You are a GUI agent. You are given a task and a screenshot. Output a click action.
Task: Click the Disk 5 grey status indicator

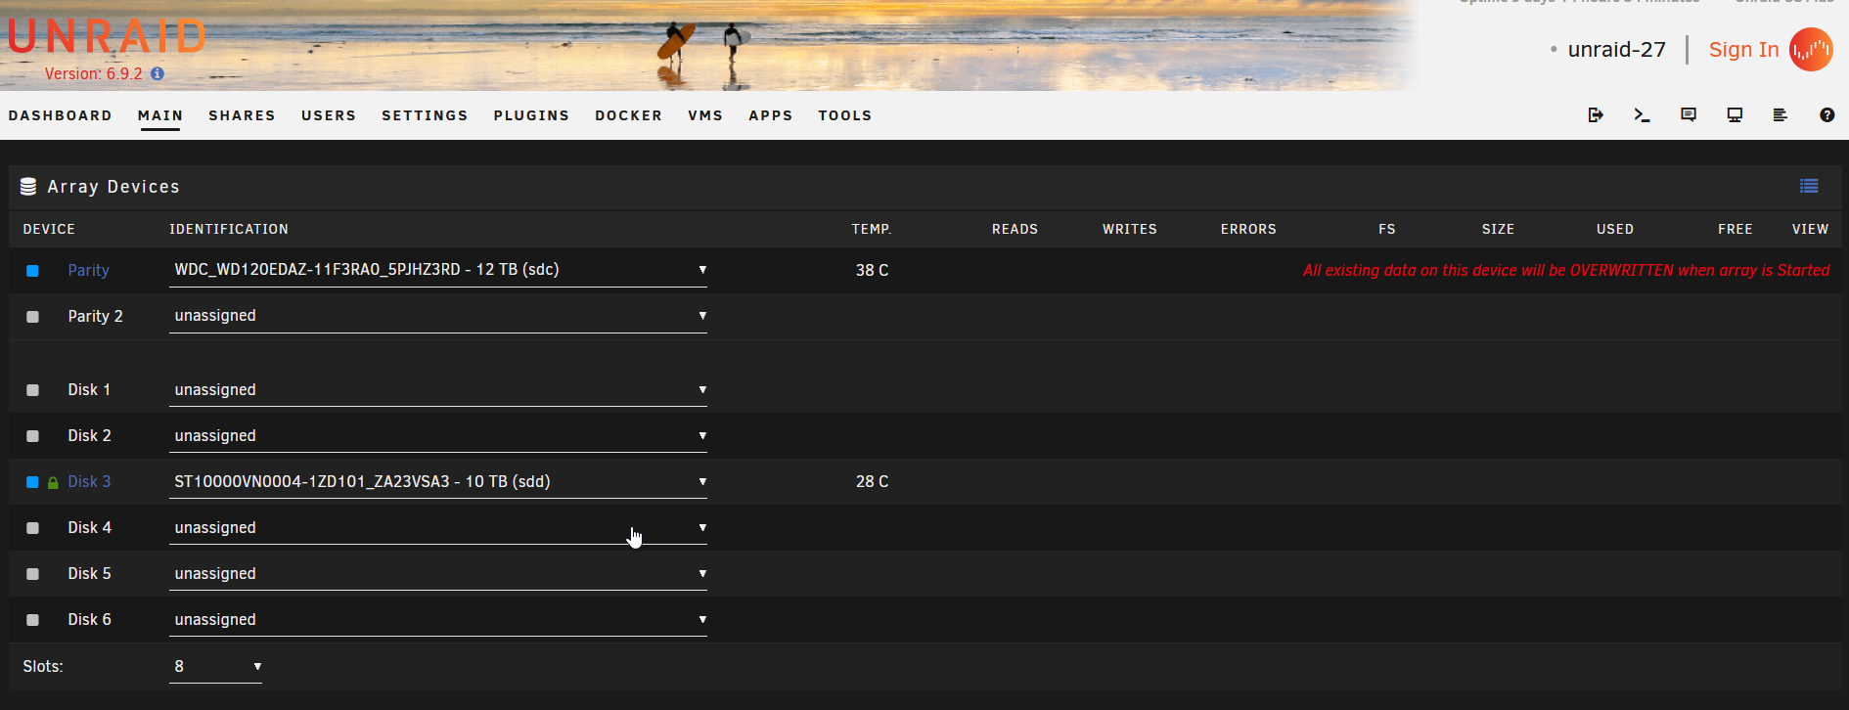point(32,574)
